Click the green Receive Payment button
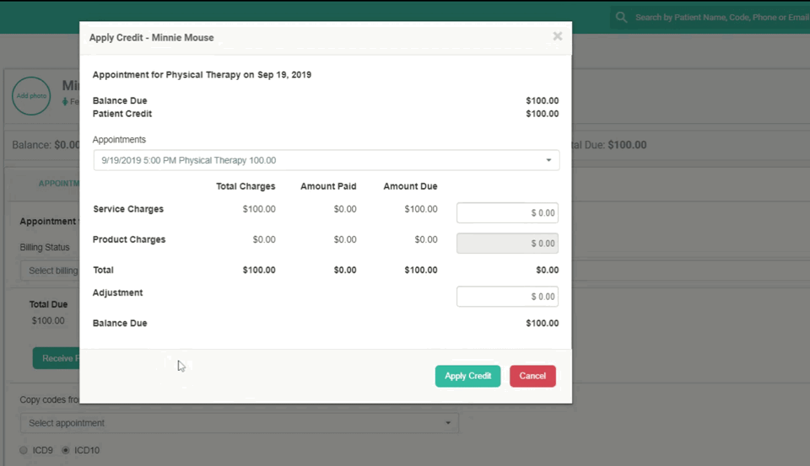Screen dimensions: 810x466 57,358
